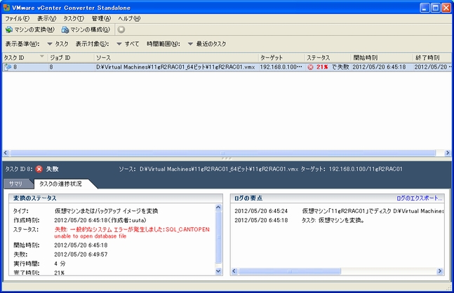Click the red 失敗 icon beside タスク ID 8
The image size is (454, 293).
click(x=39, y=169)
